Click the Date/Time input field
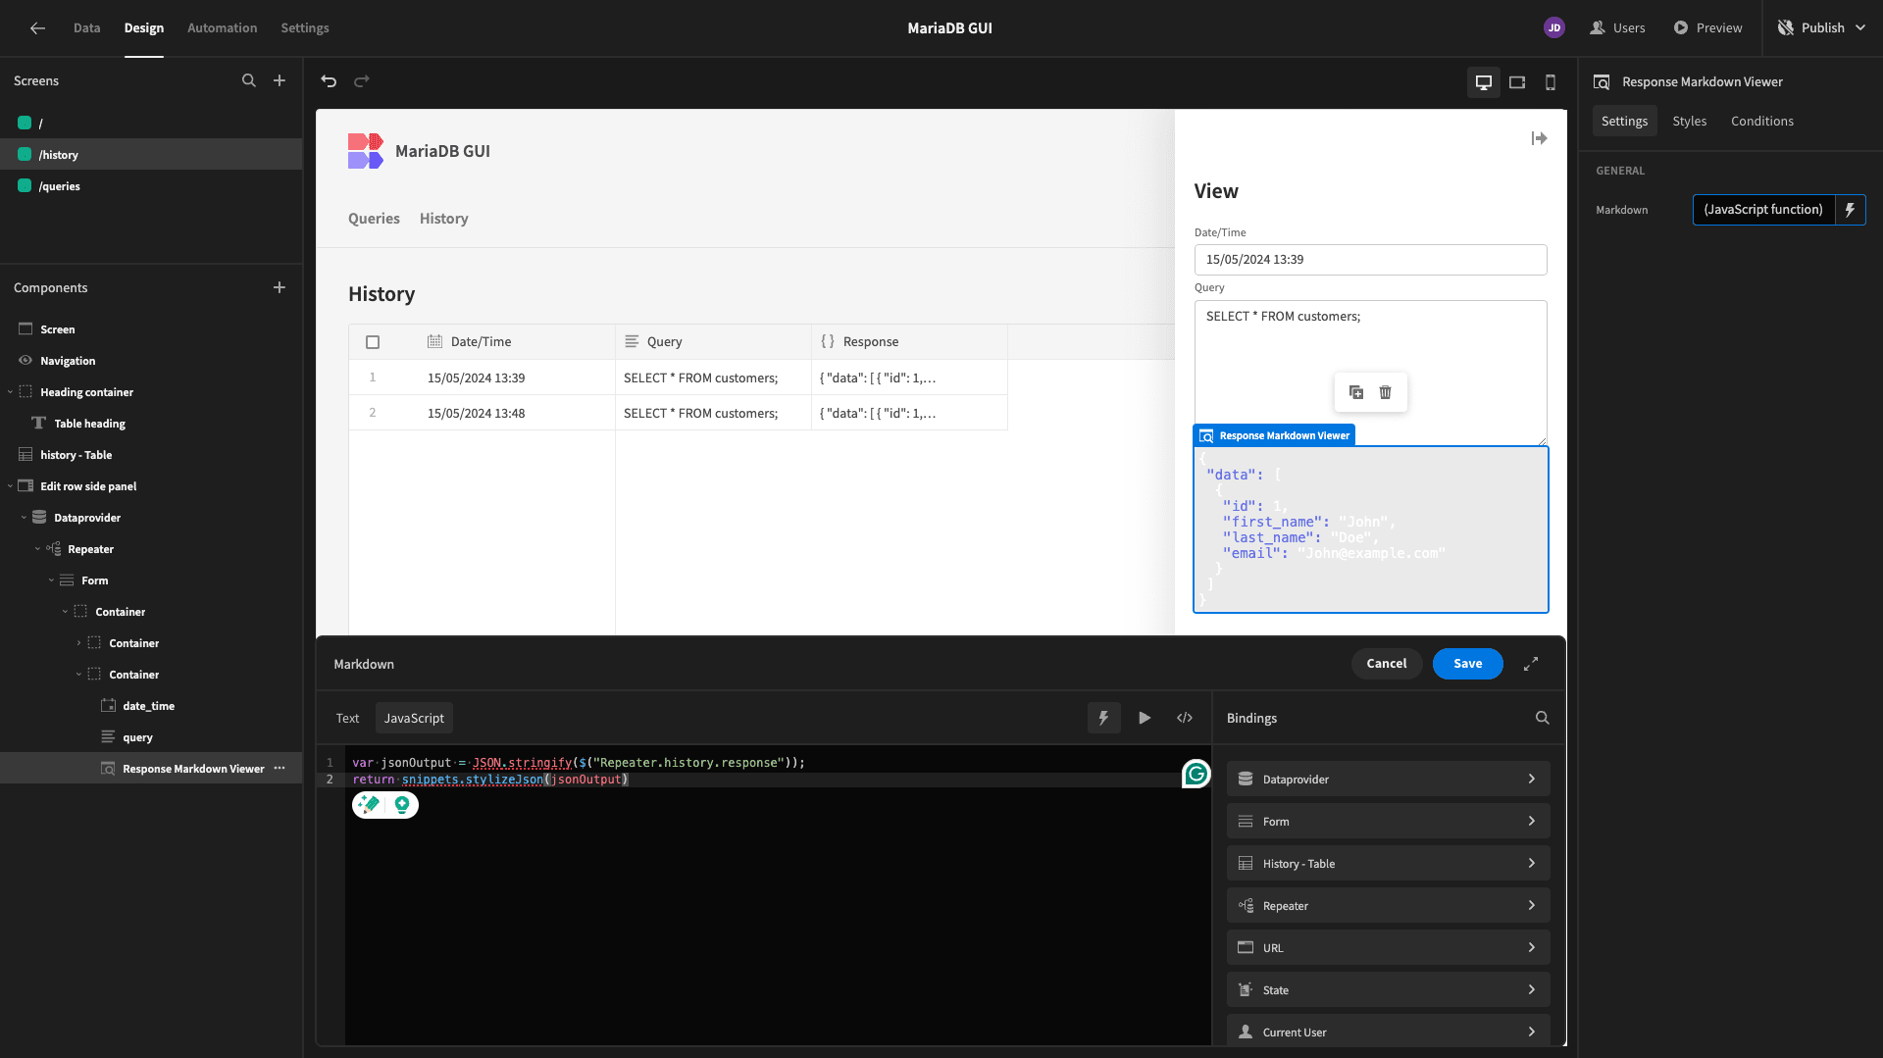 pos(1371,260)
